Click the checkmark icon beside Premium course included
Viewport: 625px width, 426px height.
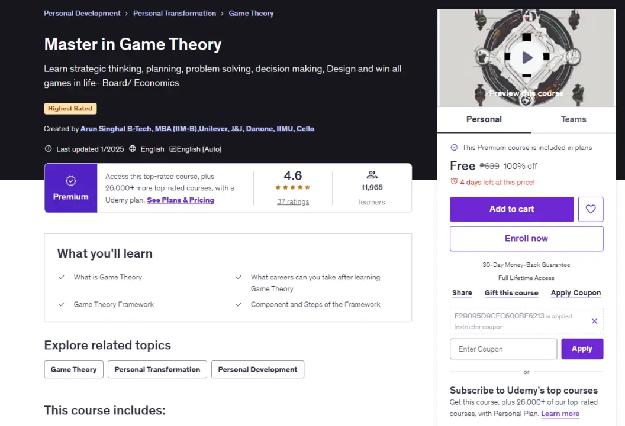click(x=453, y=148)
